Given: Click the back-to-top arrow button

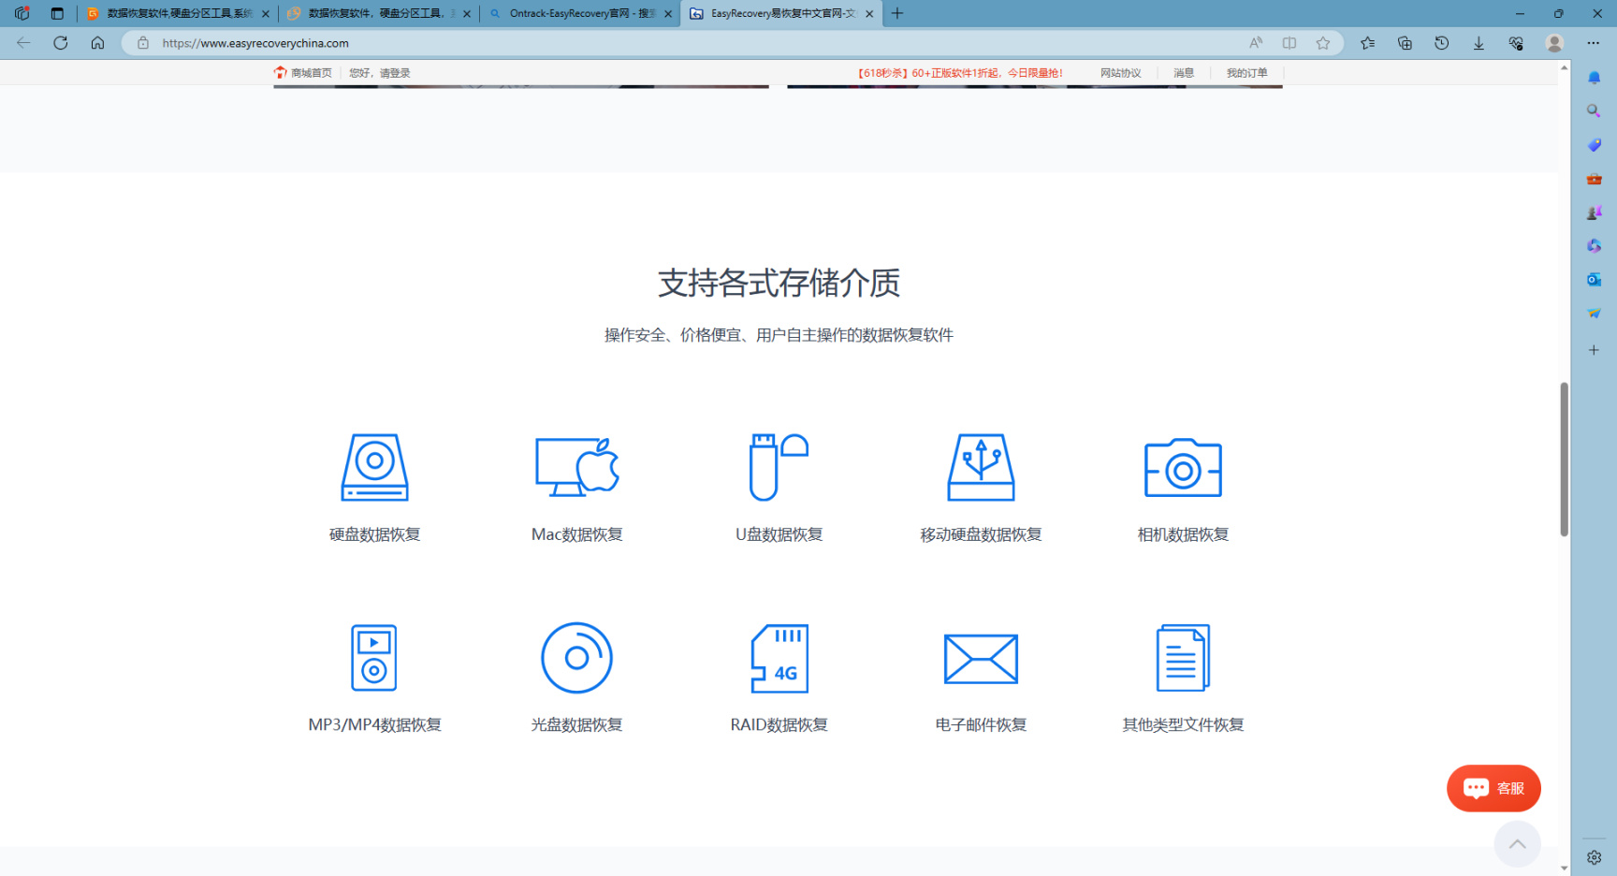Looking at the screenshot, I should (x=1517, y=844).
